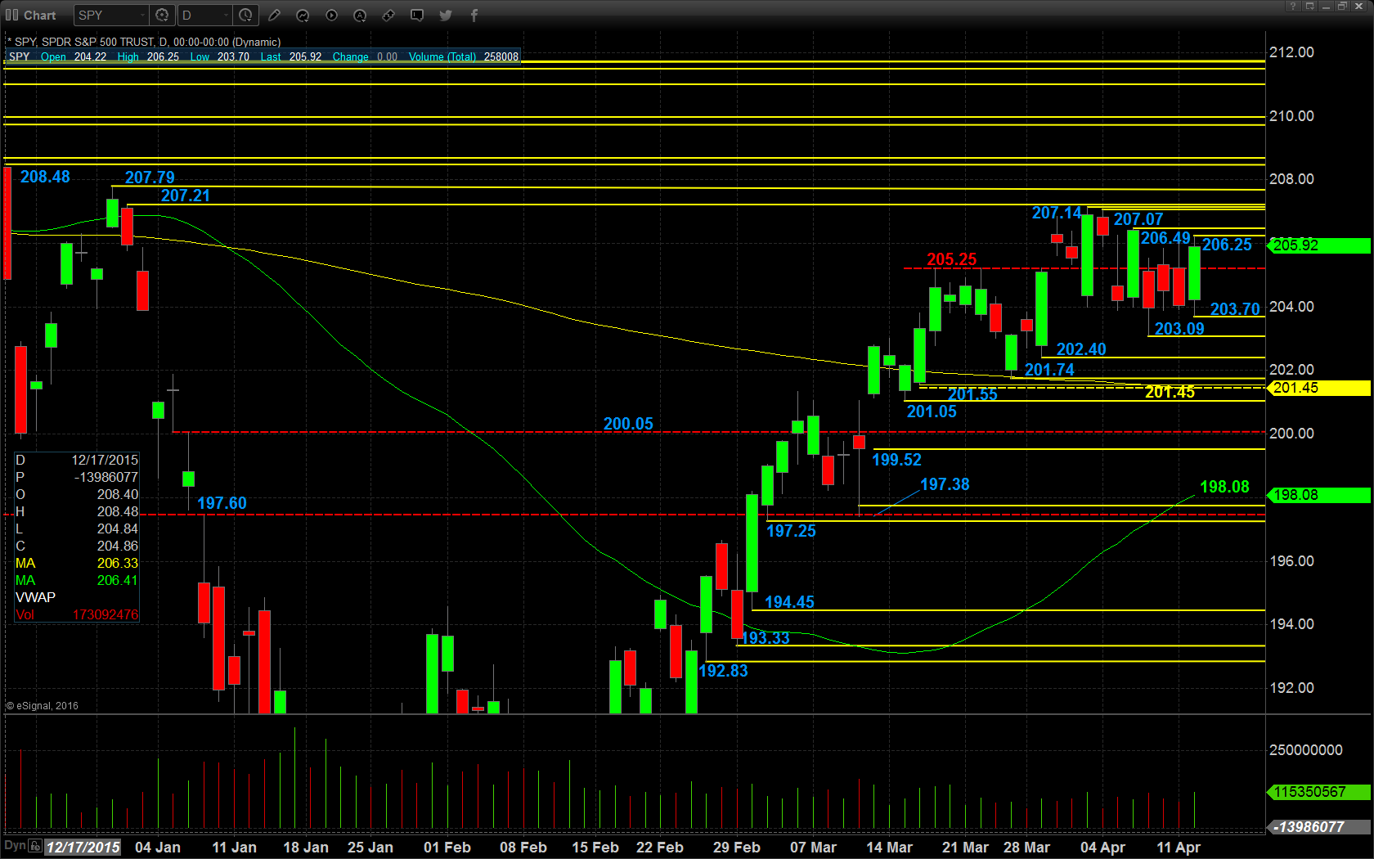Click the 250000000 volume axis label

[x=1305, y=749]
